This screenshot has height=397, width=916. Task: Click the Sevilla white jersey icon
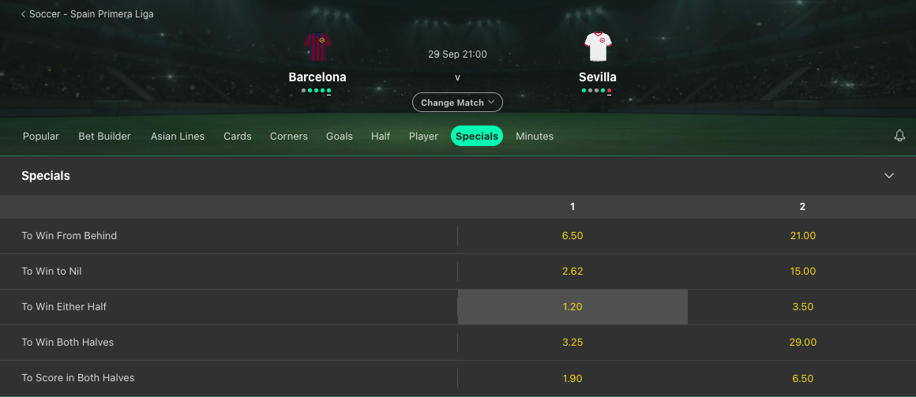[x=597, y=47]
